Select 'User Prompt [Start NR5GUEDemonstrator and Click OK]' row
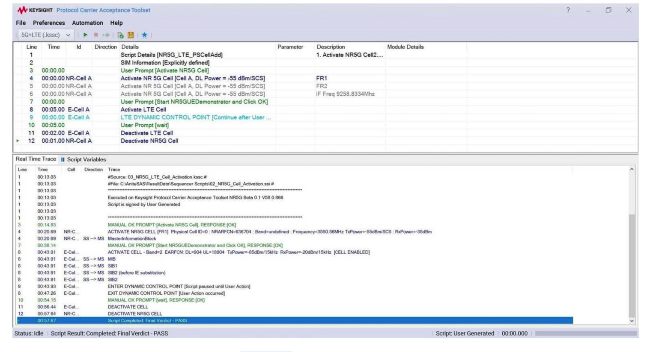Image resolution: width=662 pixels, height=352 pixels. (194, 102)
